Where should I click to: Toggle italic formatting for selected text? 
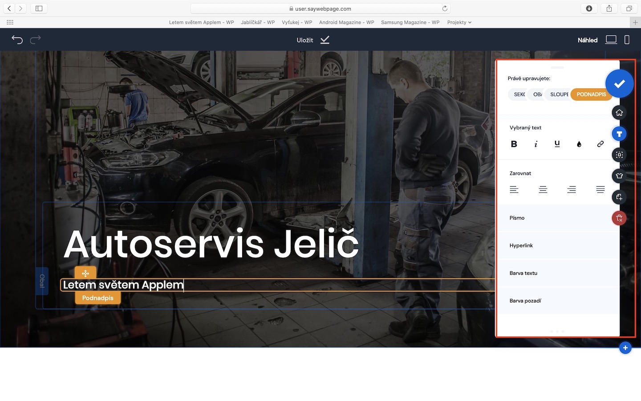[x=536, y=144]
